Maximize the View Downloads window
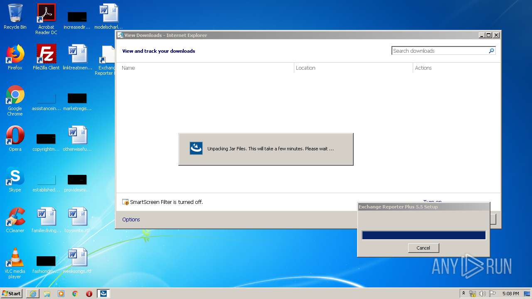 (x=488, y=35)
